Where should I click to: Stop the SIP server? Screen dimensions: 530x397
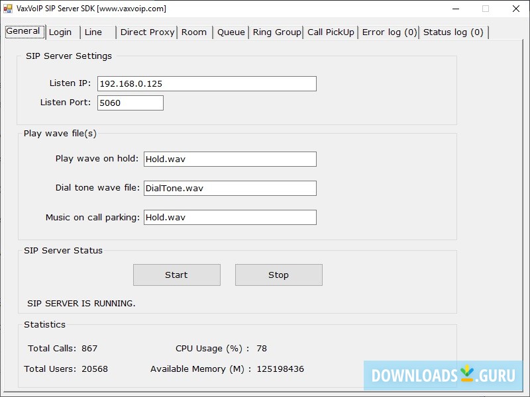click(x=279, y=275)
